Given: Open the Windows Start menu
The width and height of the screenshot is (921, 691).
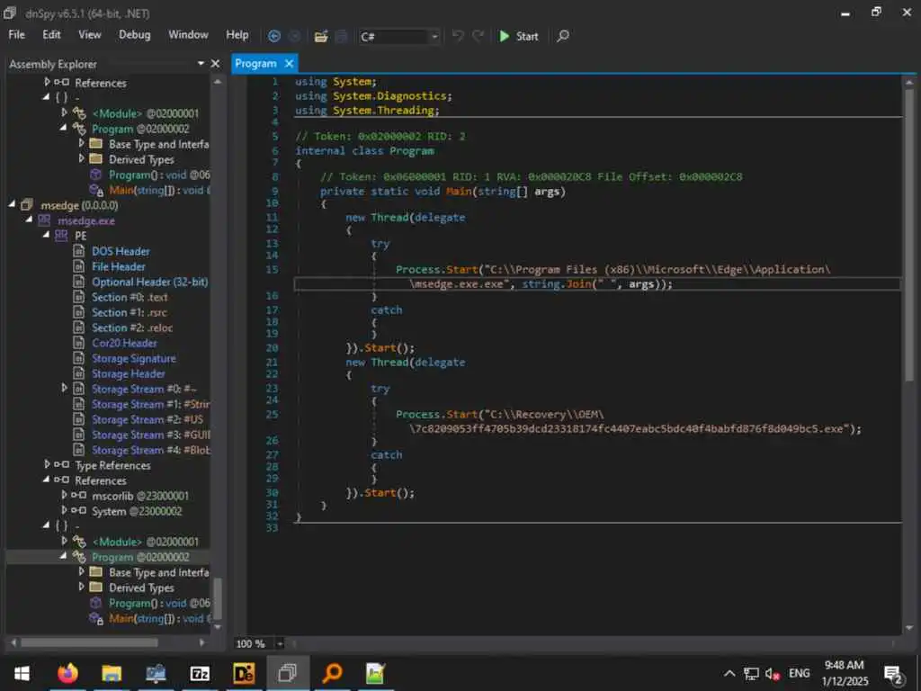Looking at the screenshot, I should click(22, 673).
